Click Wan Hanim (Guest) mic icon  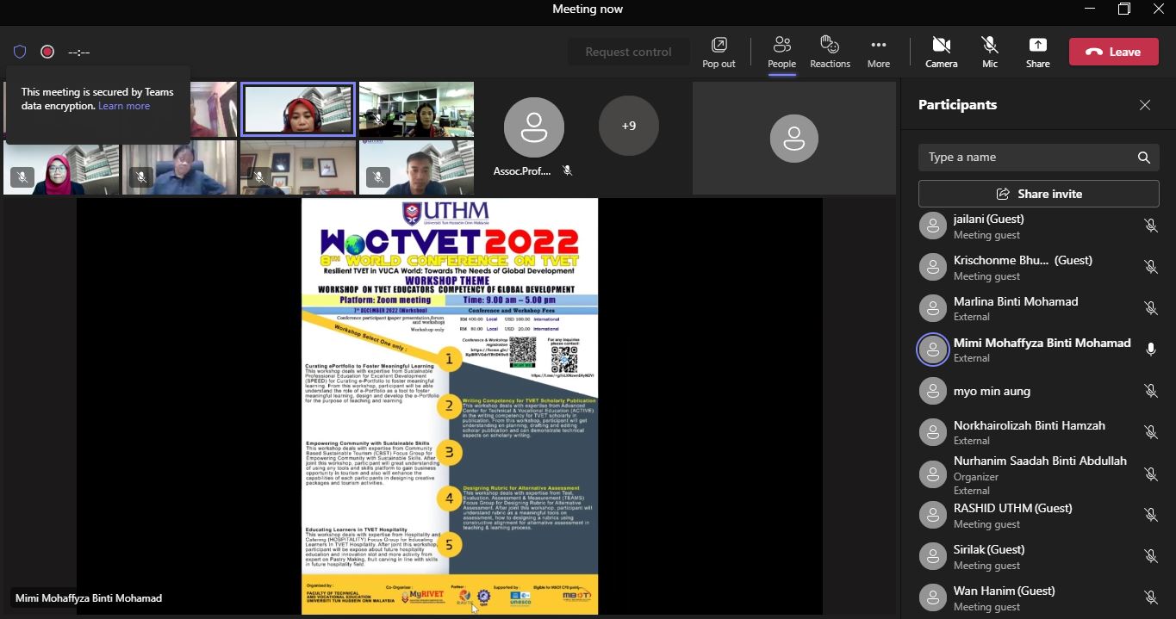pyautogui.click(x=1150, y=597)
